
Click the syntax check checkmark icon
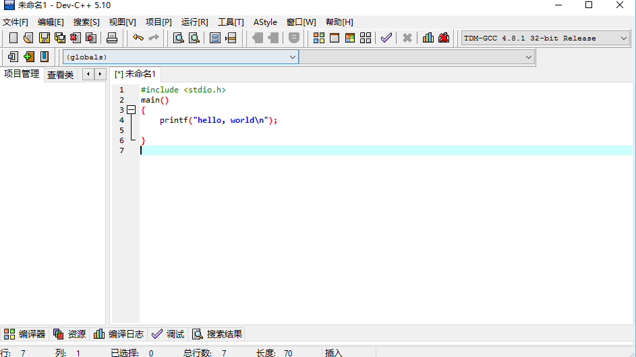click(386, 38)
